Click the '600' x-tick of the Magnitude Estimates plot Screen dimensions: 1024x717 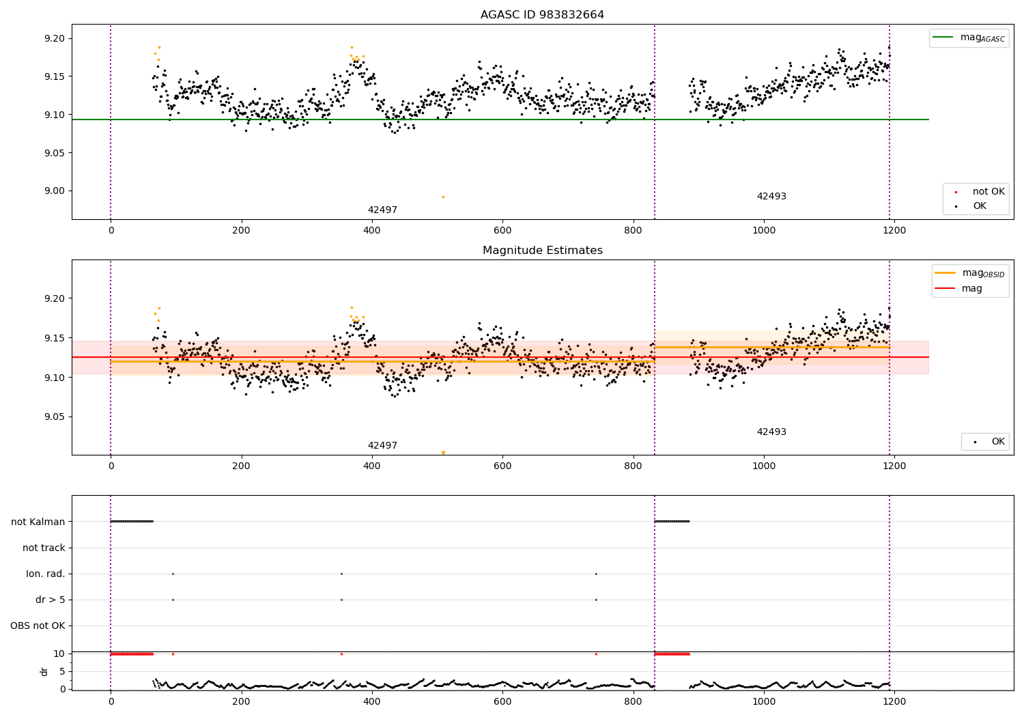click(502, 466)
